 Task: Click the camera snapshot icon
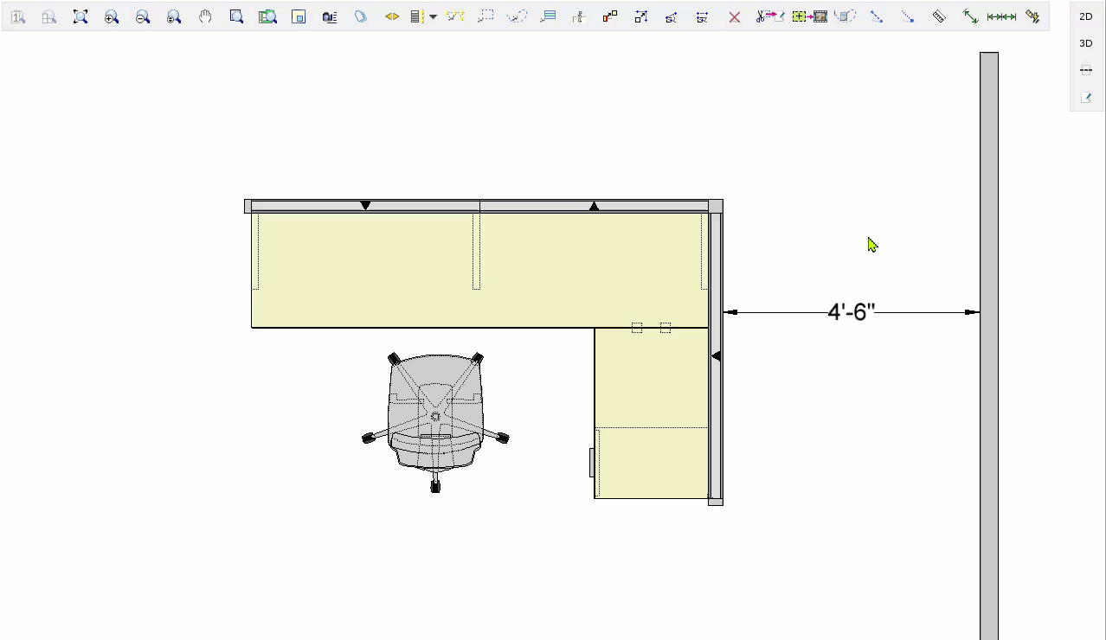pyautogui.click(x=330, y=16)
